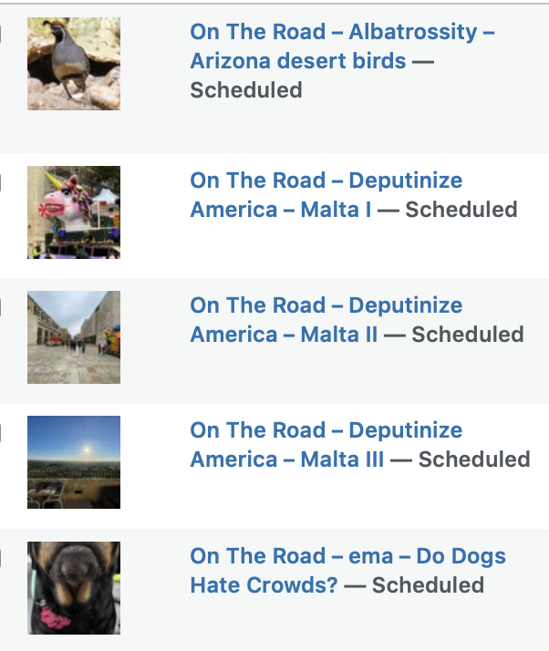Image resolution: width=549 pixels, height=651 pixels.
Task: Click the sunset view thumbnail for Malta III
Action: (x=74, y=462)
